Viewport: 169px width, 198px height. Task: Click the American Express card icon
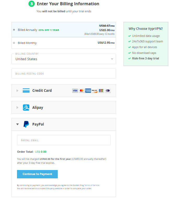click(x=88, y=91)
